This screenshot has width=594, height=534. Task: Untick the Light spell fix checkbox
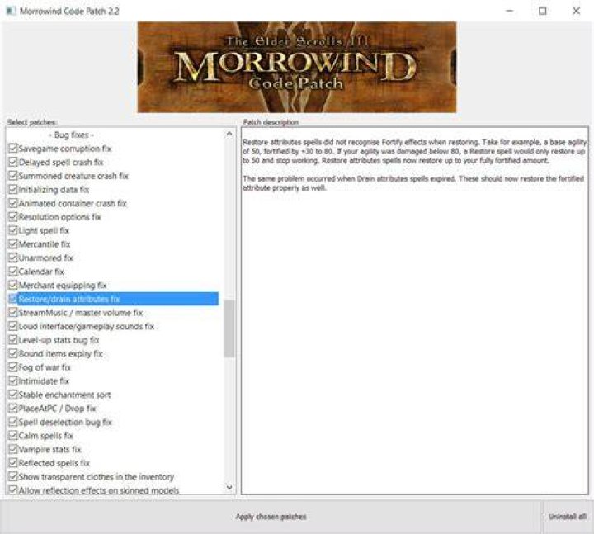pyautogui.click(x=13, y=230)
